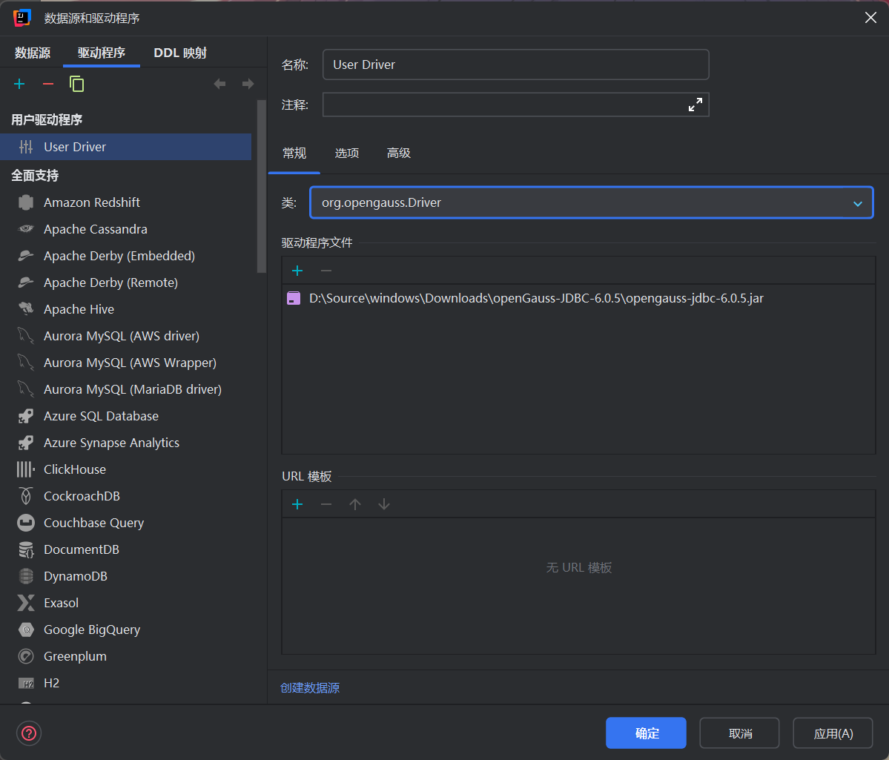Select Apache Derby (Remote) driver
Viewport: 889px width, 760px height.
[x=126, y=282]
